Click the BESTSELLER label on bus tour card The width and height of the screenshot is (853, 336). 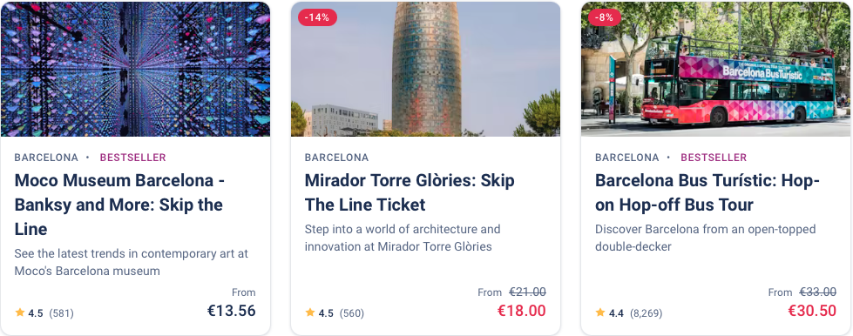coord(714,158)
